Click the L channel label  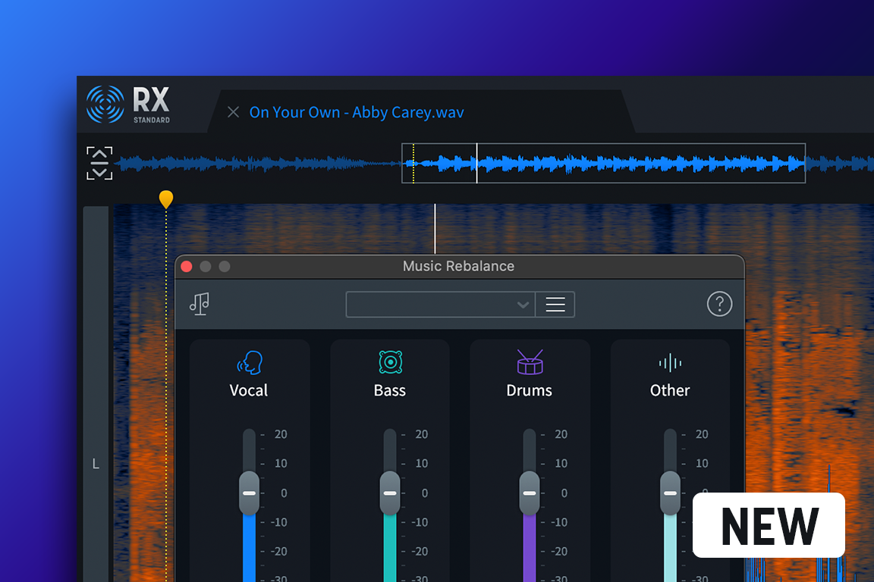point(96,464)
